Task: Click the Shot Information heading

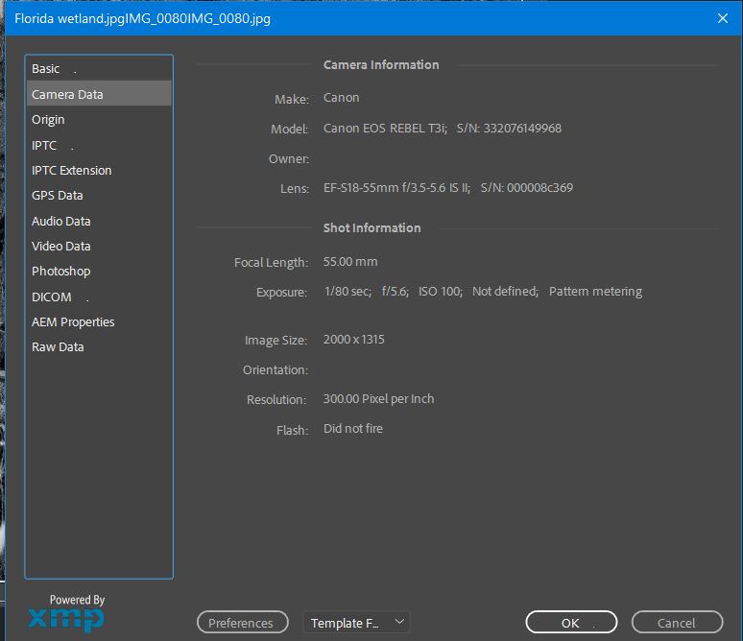Action: (371, 227)
